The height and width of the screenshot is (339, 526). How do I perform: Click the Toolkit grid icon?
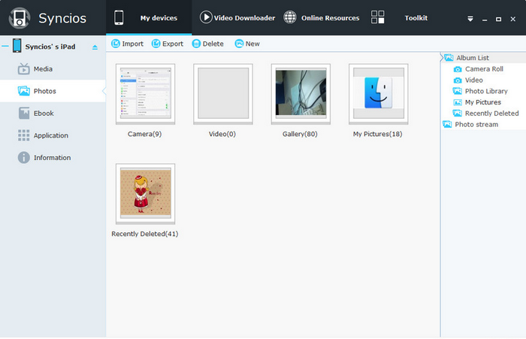pyautogui.click(x=378, y=17)
